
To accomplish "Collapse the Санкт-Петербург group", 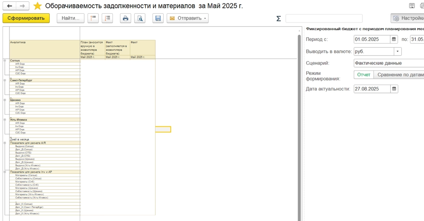I will pyautogui.click(x=5, y=80).
